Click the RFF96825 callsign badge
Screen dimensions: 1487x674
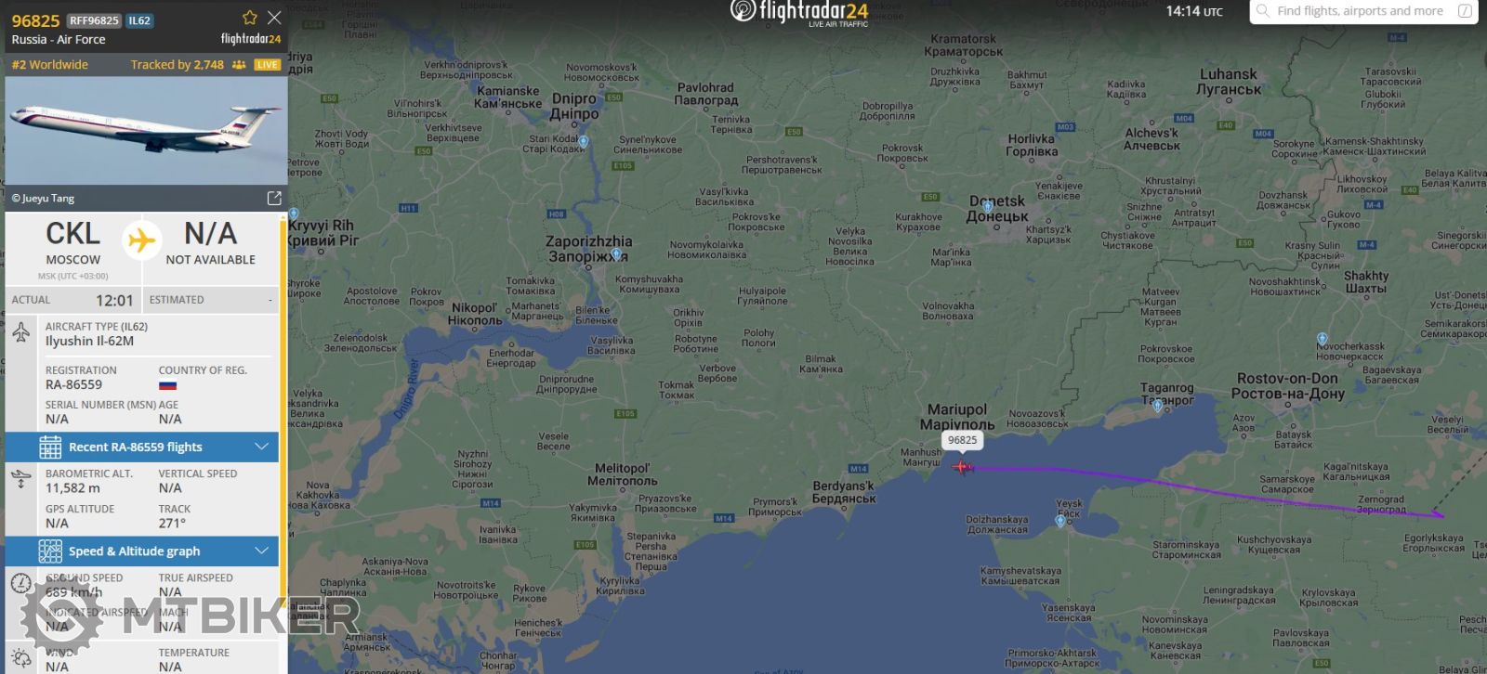click(94, 20)
